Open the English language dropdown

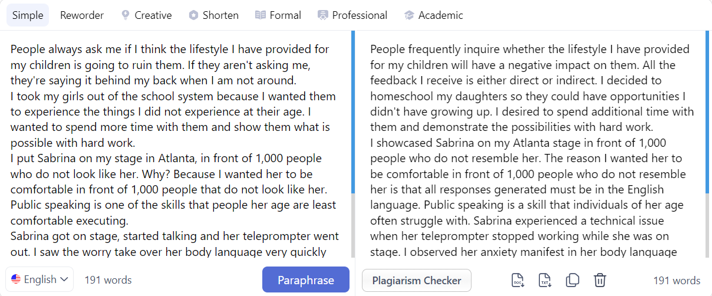(x=40, y=279)
